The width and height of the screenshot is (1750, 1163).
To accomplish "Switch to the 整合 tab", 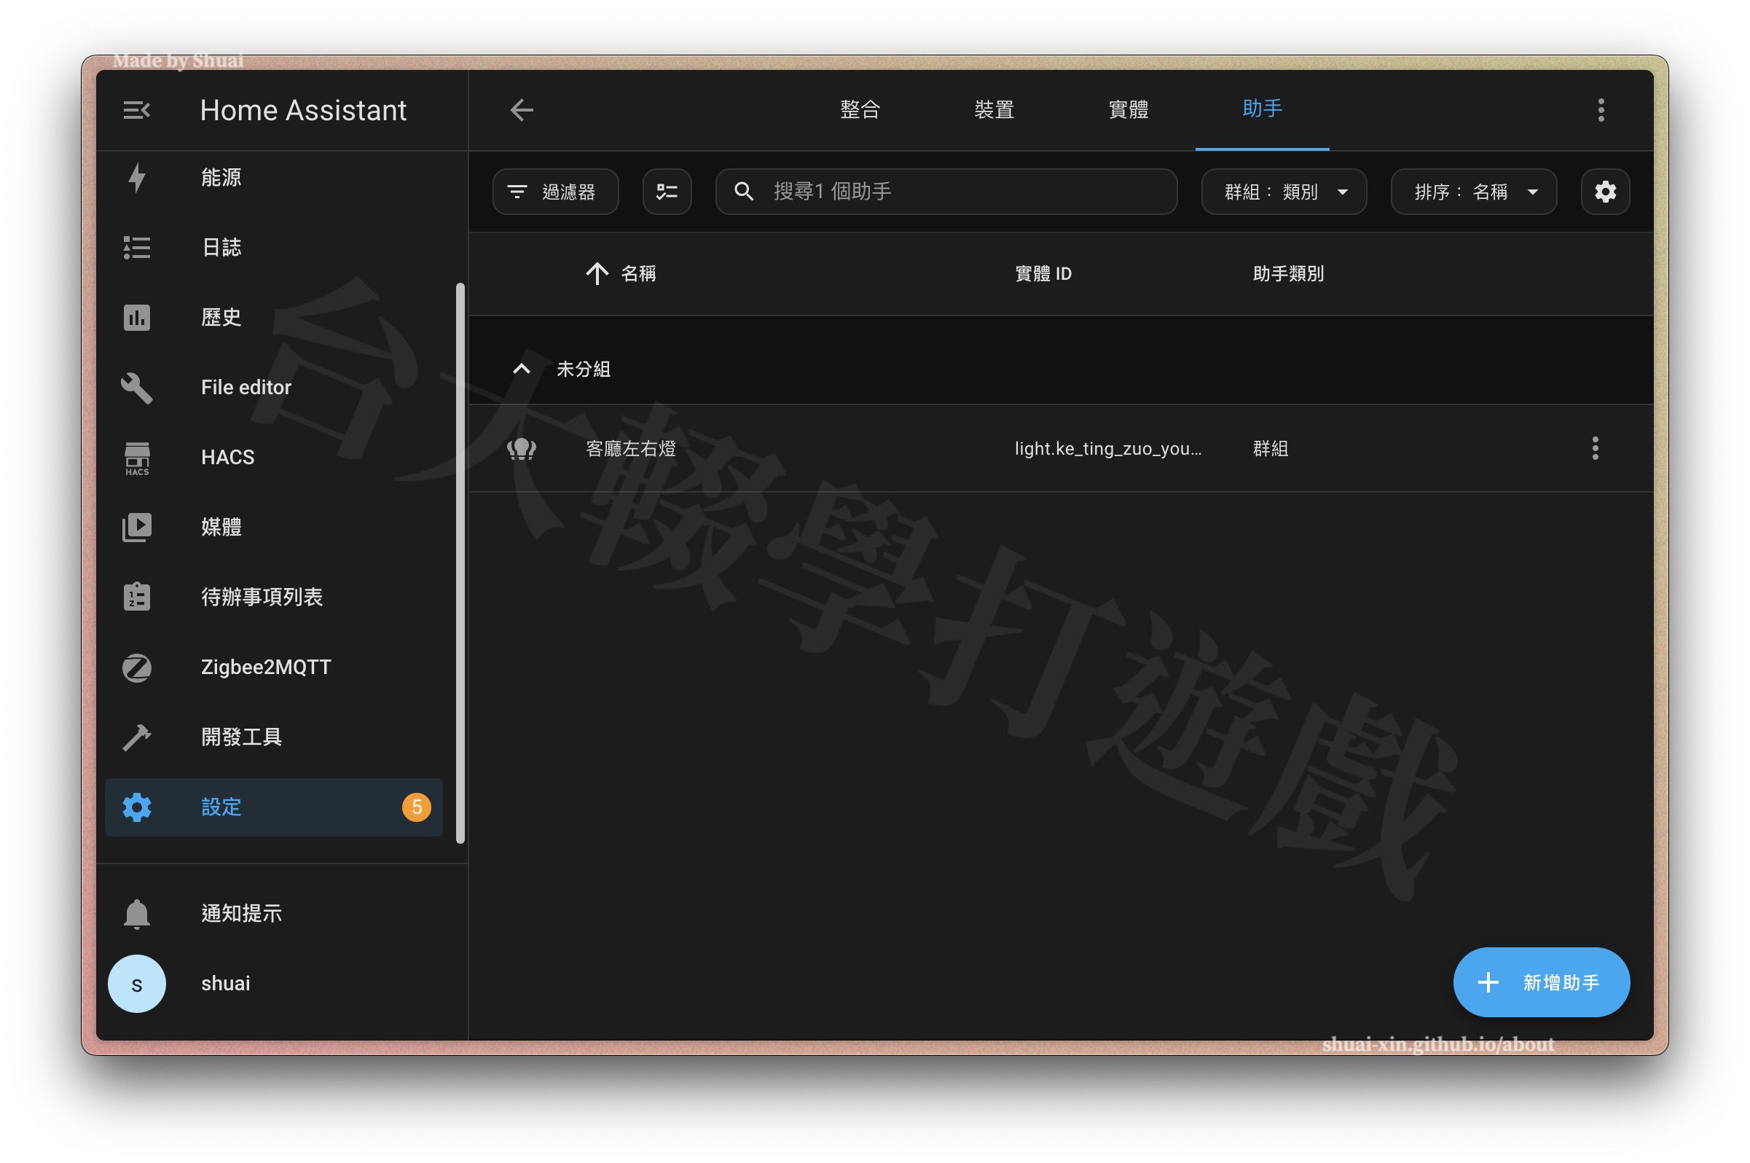I will 860,110.
